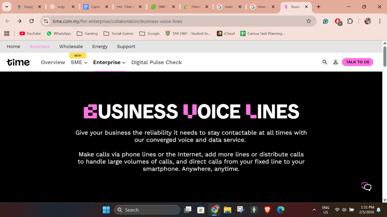Show hidden system tray icons
Viewport: 387px width, 217px height.
pos(314,210)
